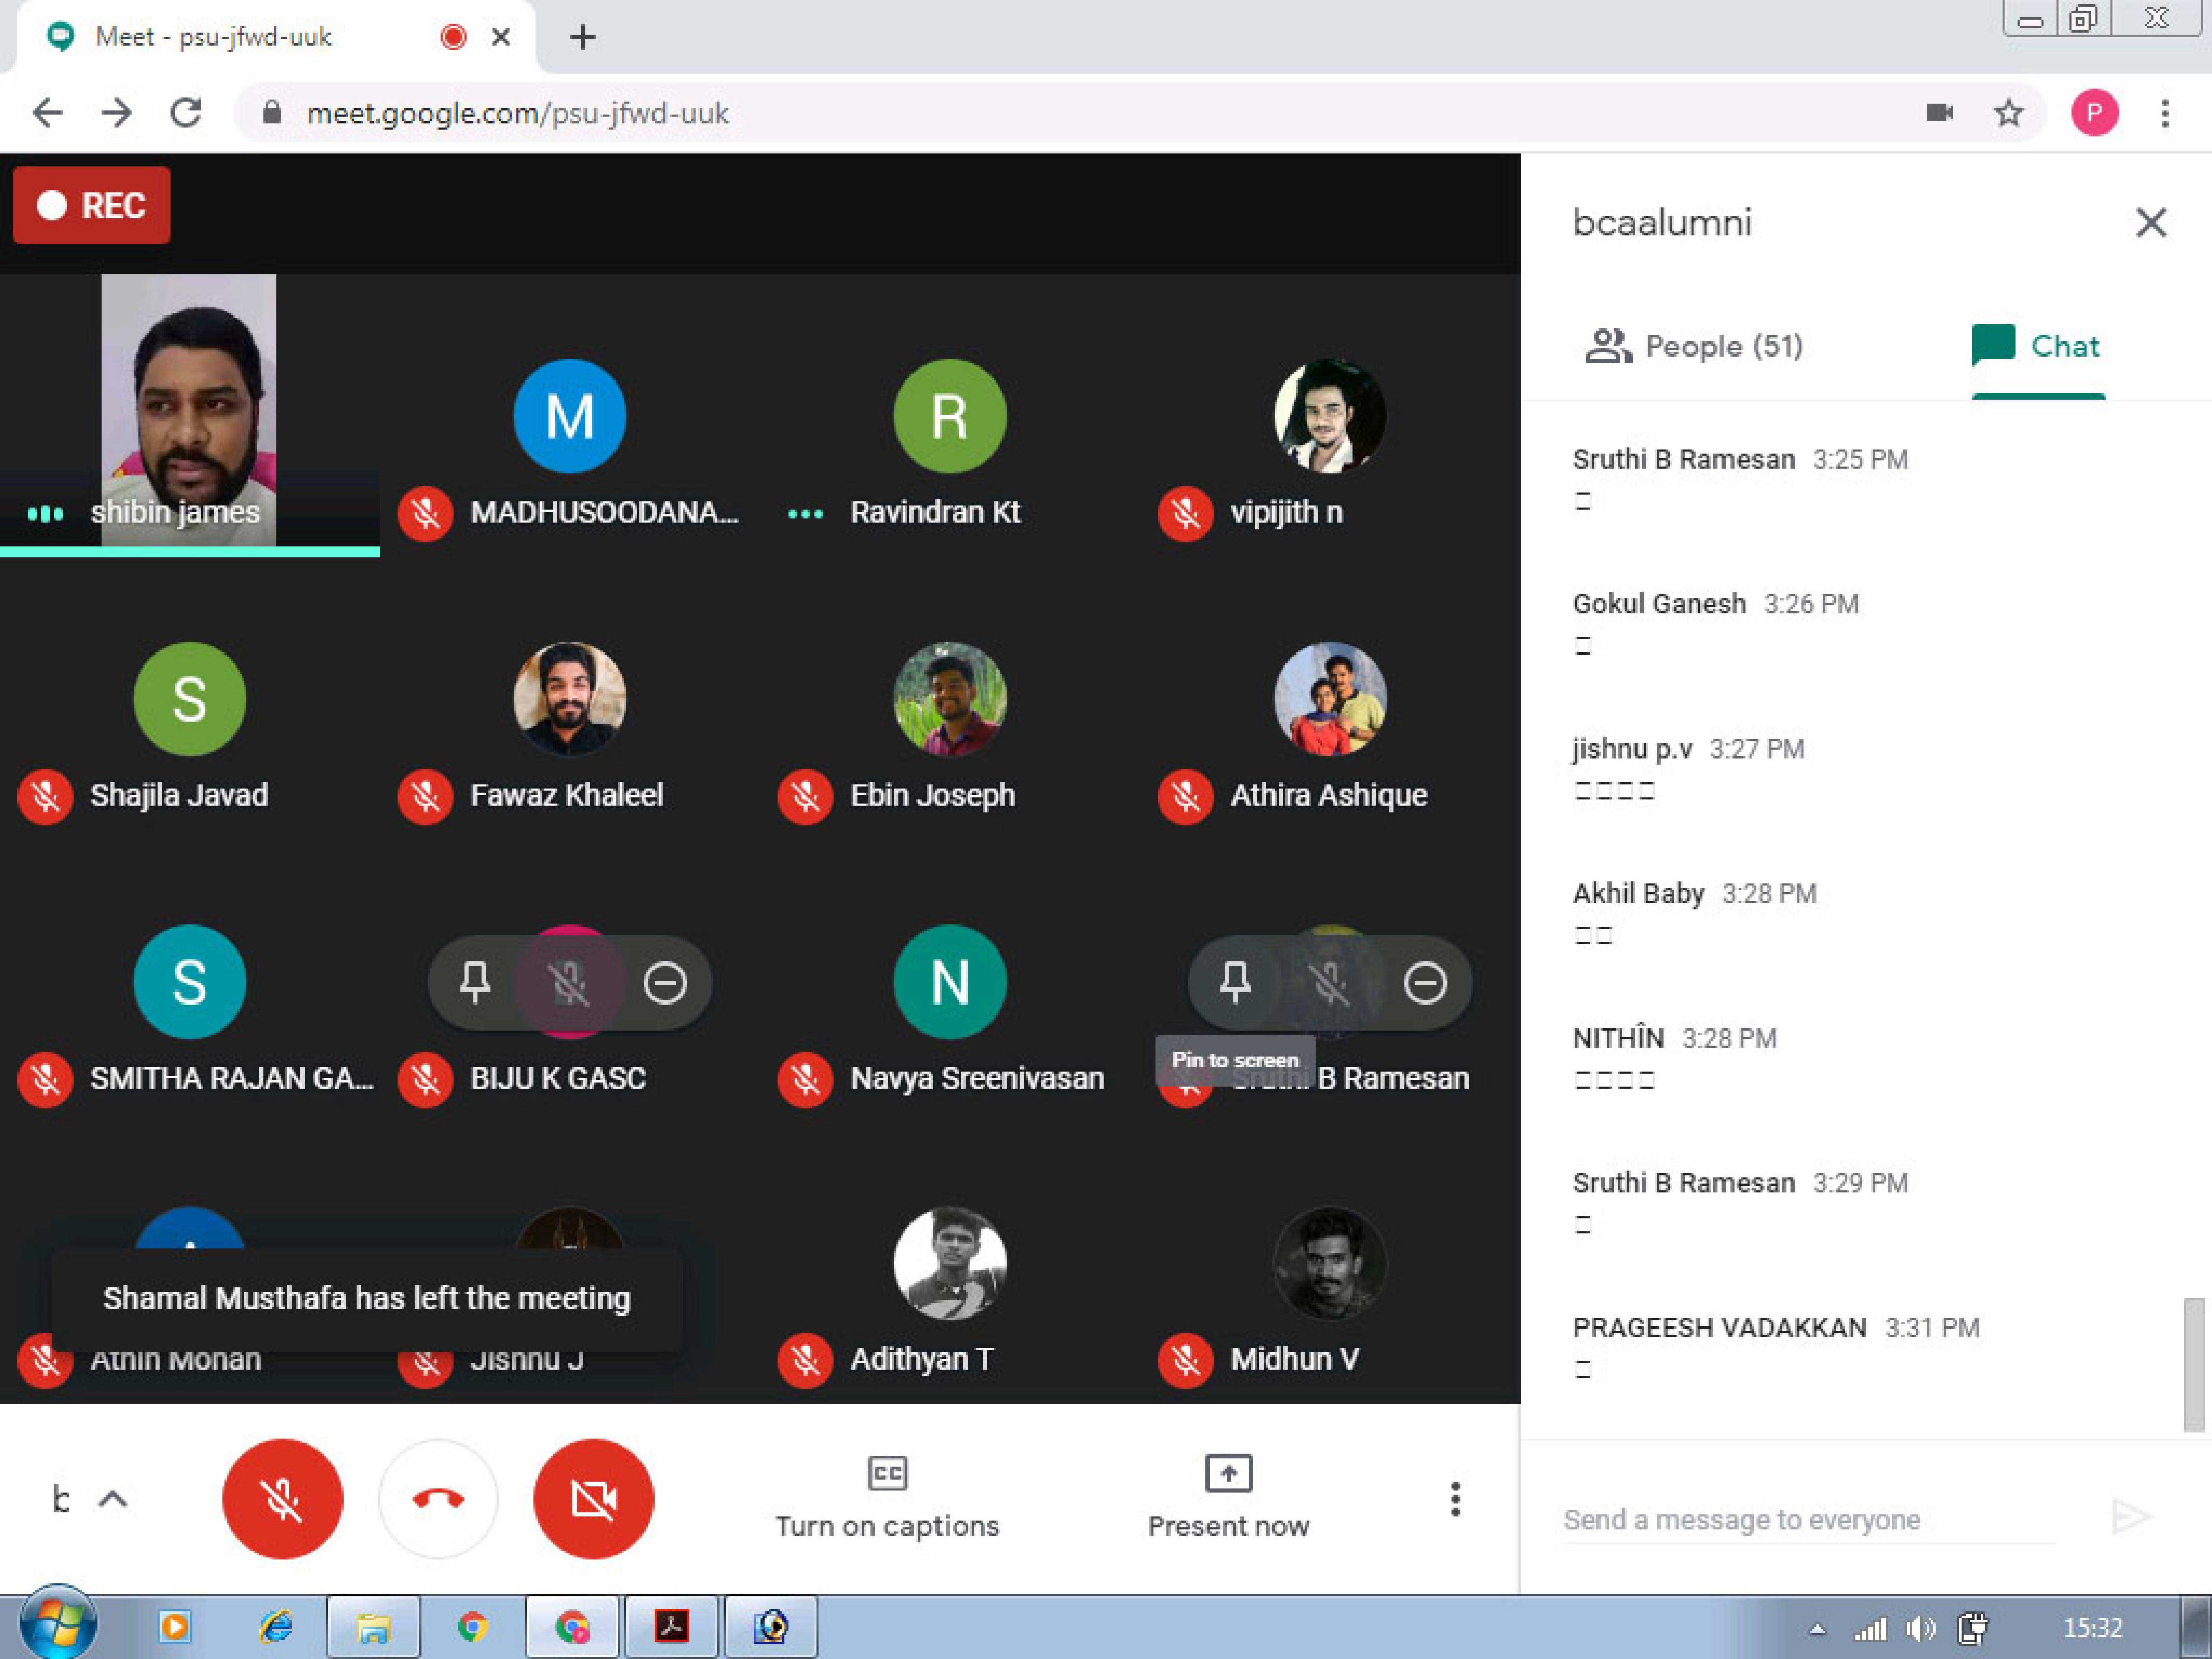Click Adithyan T muted mic icon

[805, 1361]
